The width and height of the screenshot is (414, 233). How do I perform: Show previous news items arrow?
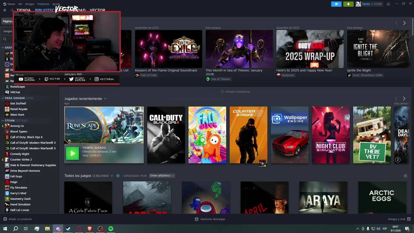397,23
